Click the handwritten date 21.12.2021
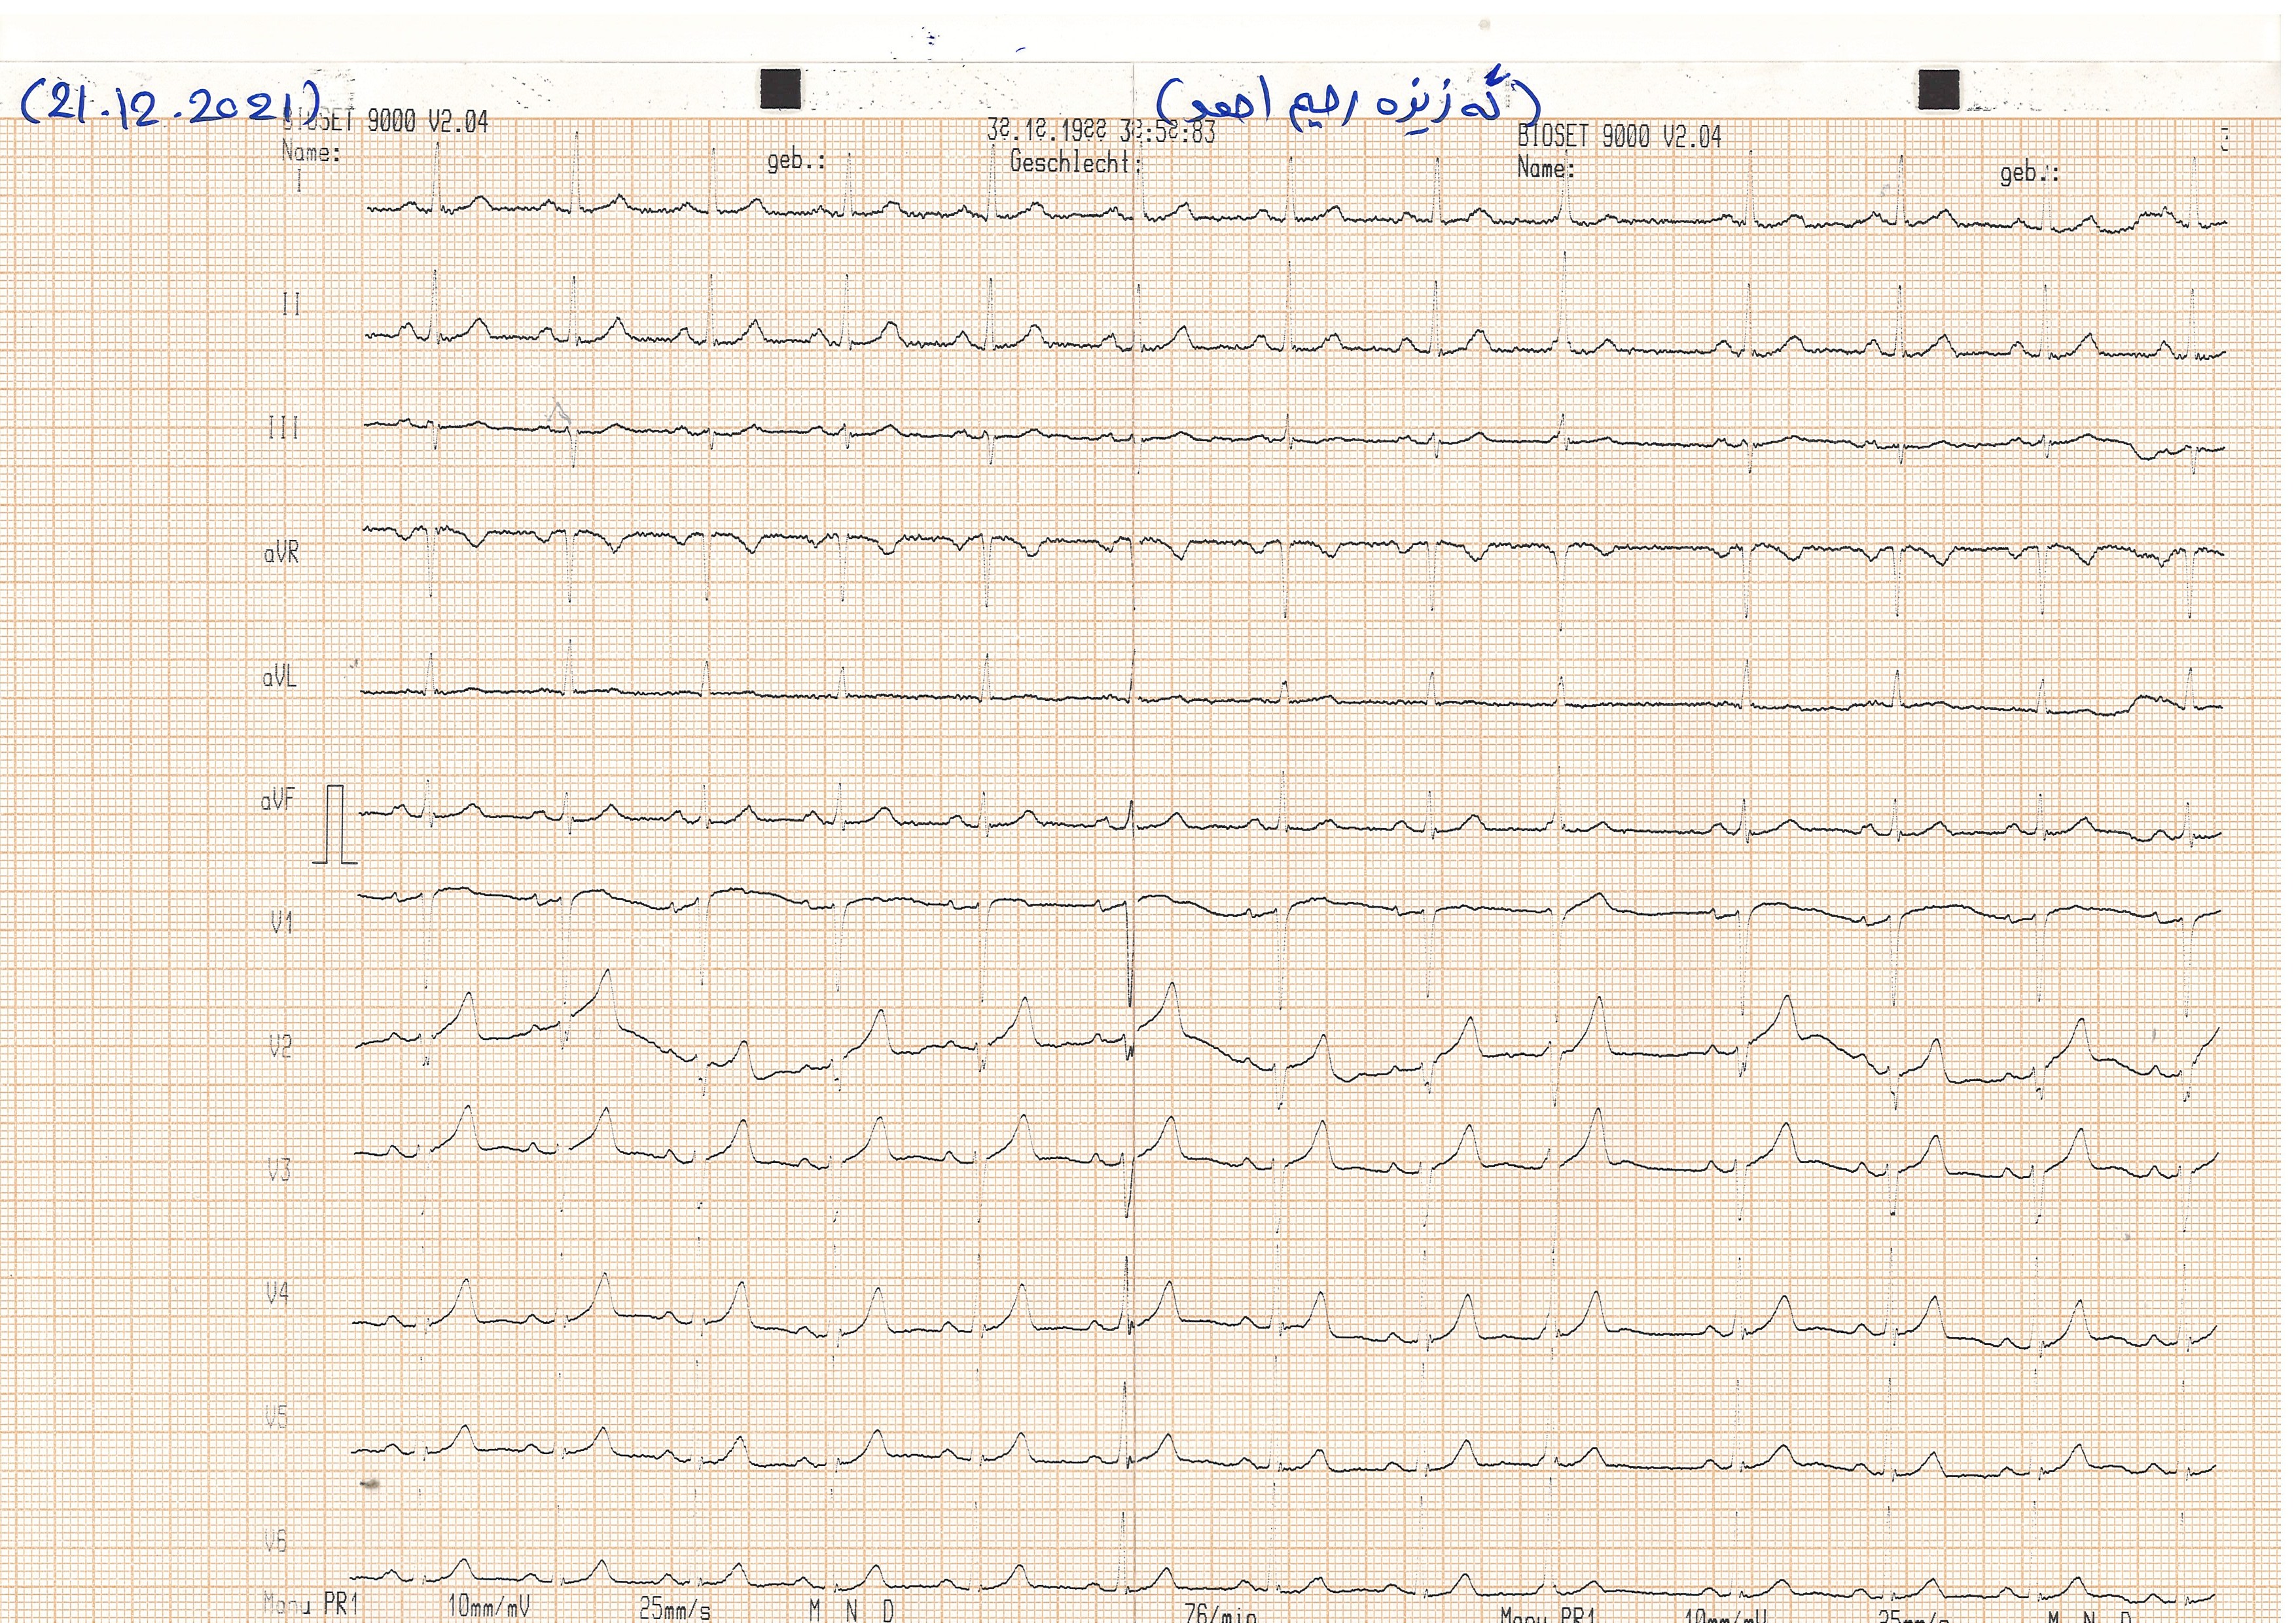This screenshot has width=2296, height=1623. [x=170, y=103]
